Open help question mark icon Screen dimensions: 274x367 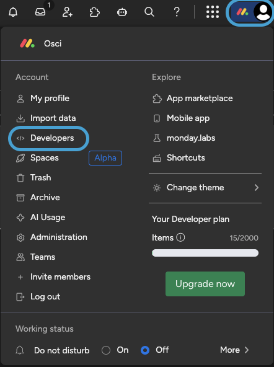click(177, 11)
